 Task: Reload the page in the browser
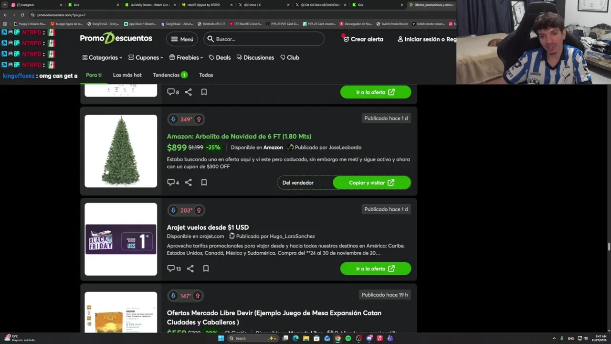pos(22,15)
